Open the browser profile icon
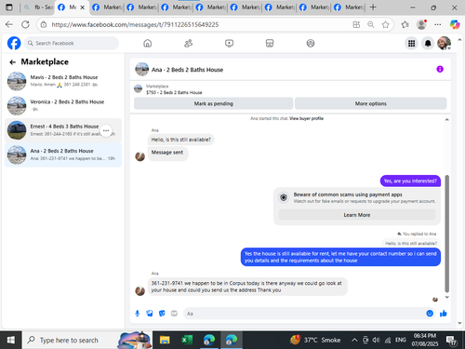This screenshot has height=349, width=465. [x=421, y=24]
